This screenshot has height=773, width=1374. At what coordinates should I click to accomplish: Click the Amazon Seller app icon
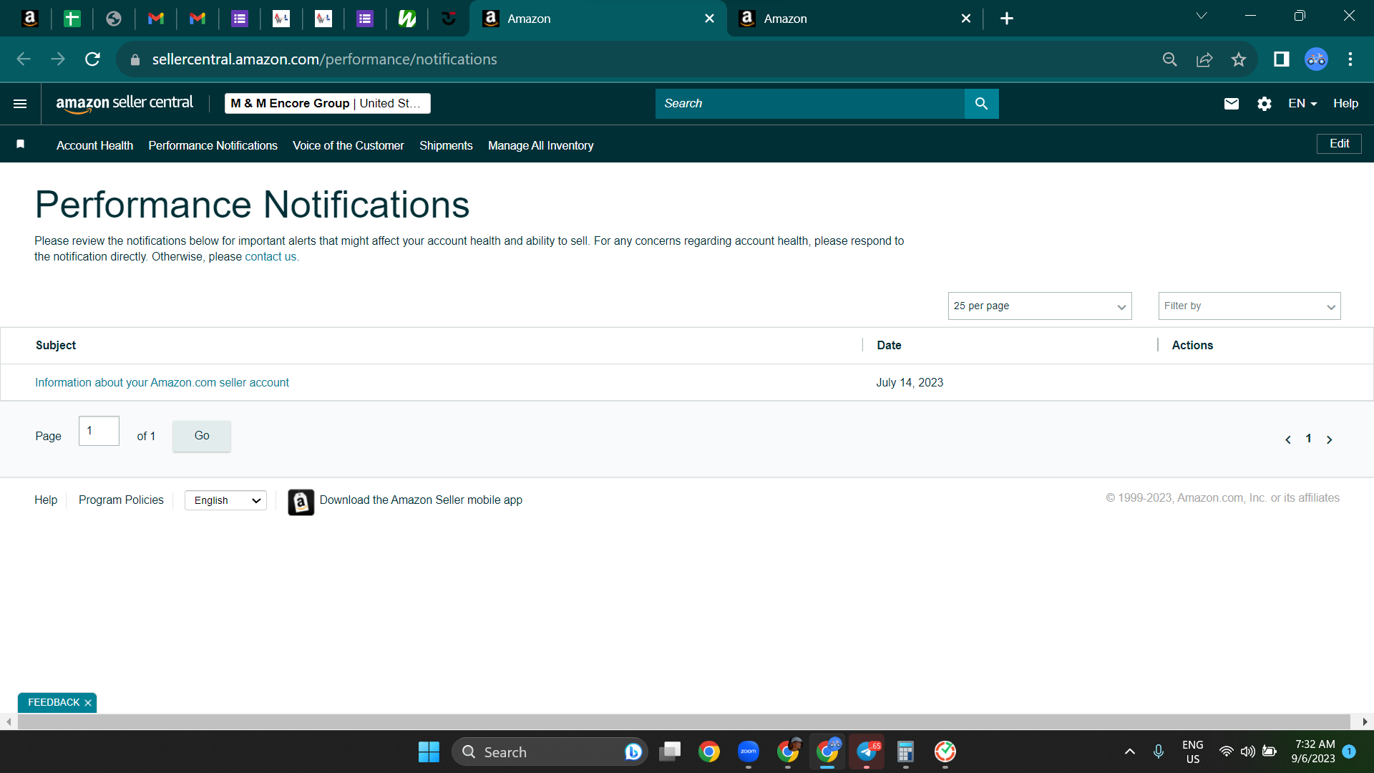(301, 502)
